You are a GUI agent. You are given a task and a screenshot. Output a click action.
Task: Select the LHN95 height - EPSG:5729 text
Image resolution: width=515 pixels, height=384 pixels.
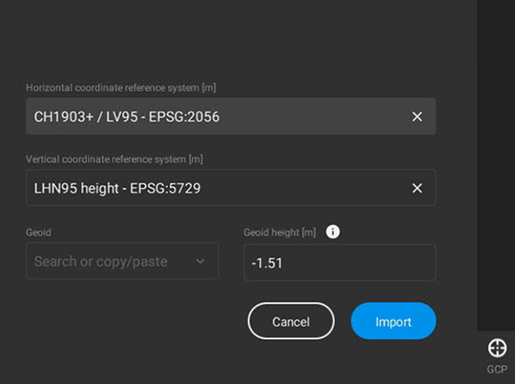117,188
